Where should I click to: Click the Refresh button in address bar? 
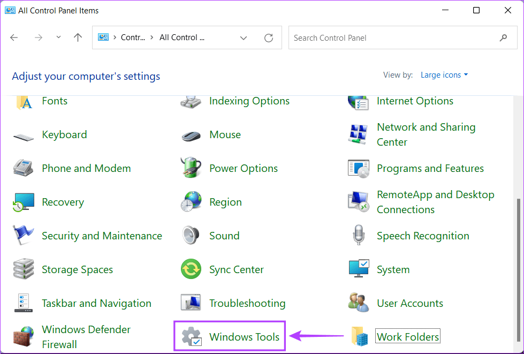(x=269, y=38)
